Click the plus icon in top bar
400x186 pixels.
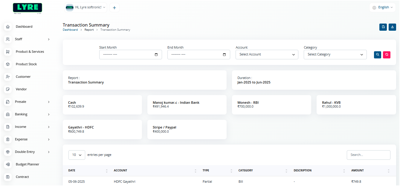114,8
